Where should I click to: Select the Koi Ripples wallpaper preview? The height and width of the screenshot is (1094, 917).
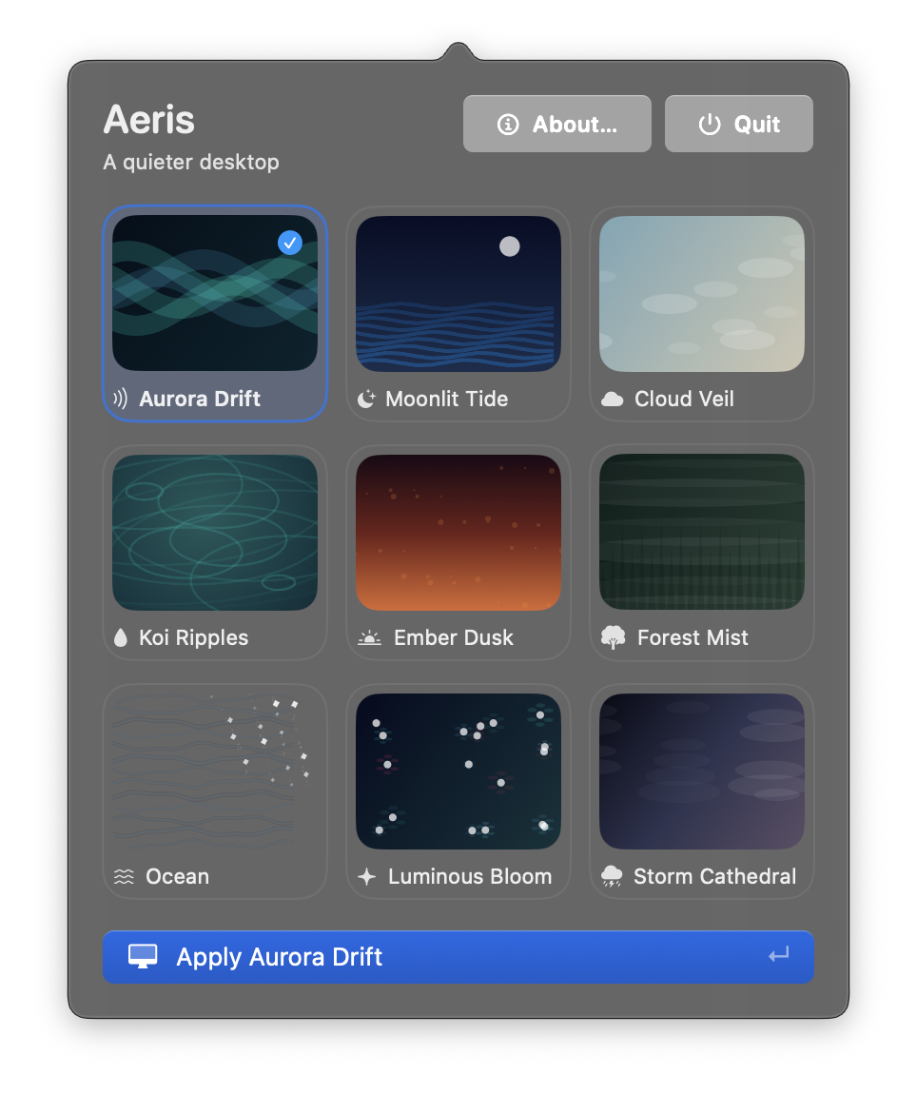215,533
